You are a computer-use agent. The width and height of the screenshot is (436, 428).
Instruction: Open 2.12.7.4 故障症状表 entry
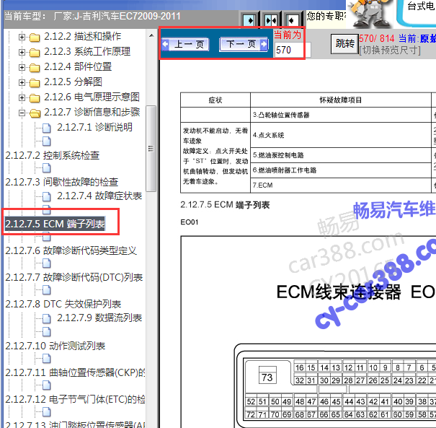(99, 196)
